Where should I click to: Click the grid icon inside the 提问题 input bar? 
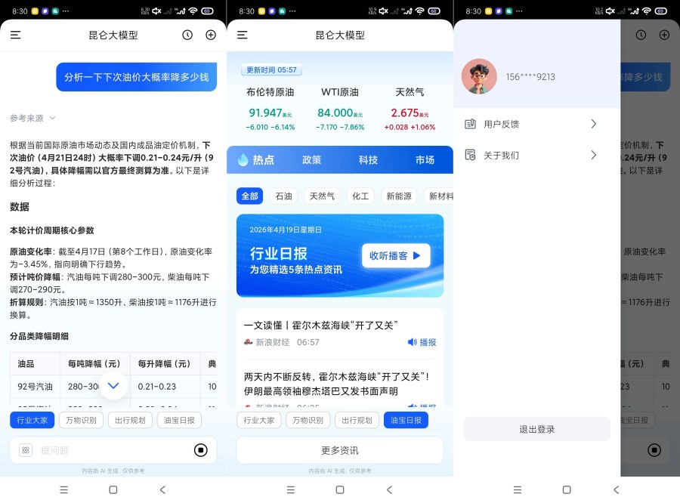(26, 450)
